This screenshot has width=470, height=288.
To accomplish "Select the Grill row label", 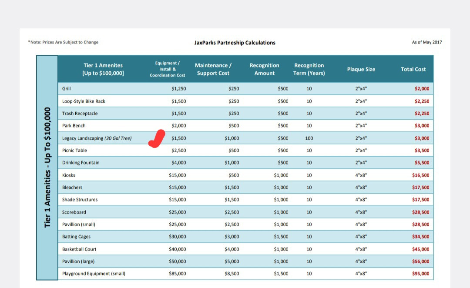I will (67, 89).
